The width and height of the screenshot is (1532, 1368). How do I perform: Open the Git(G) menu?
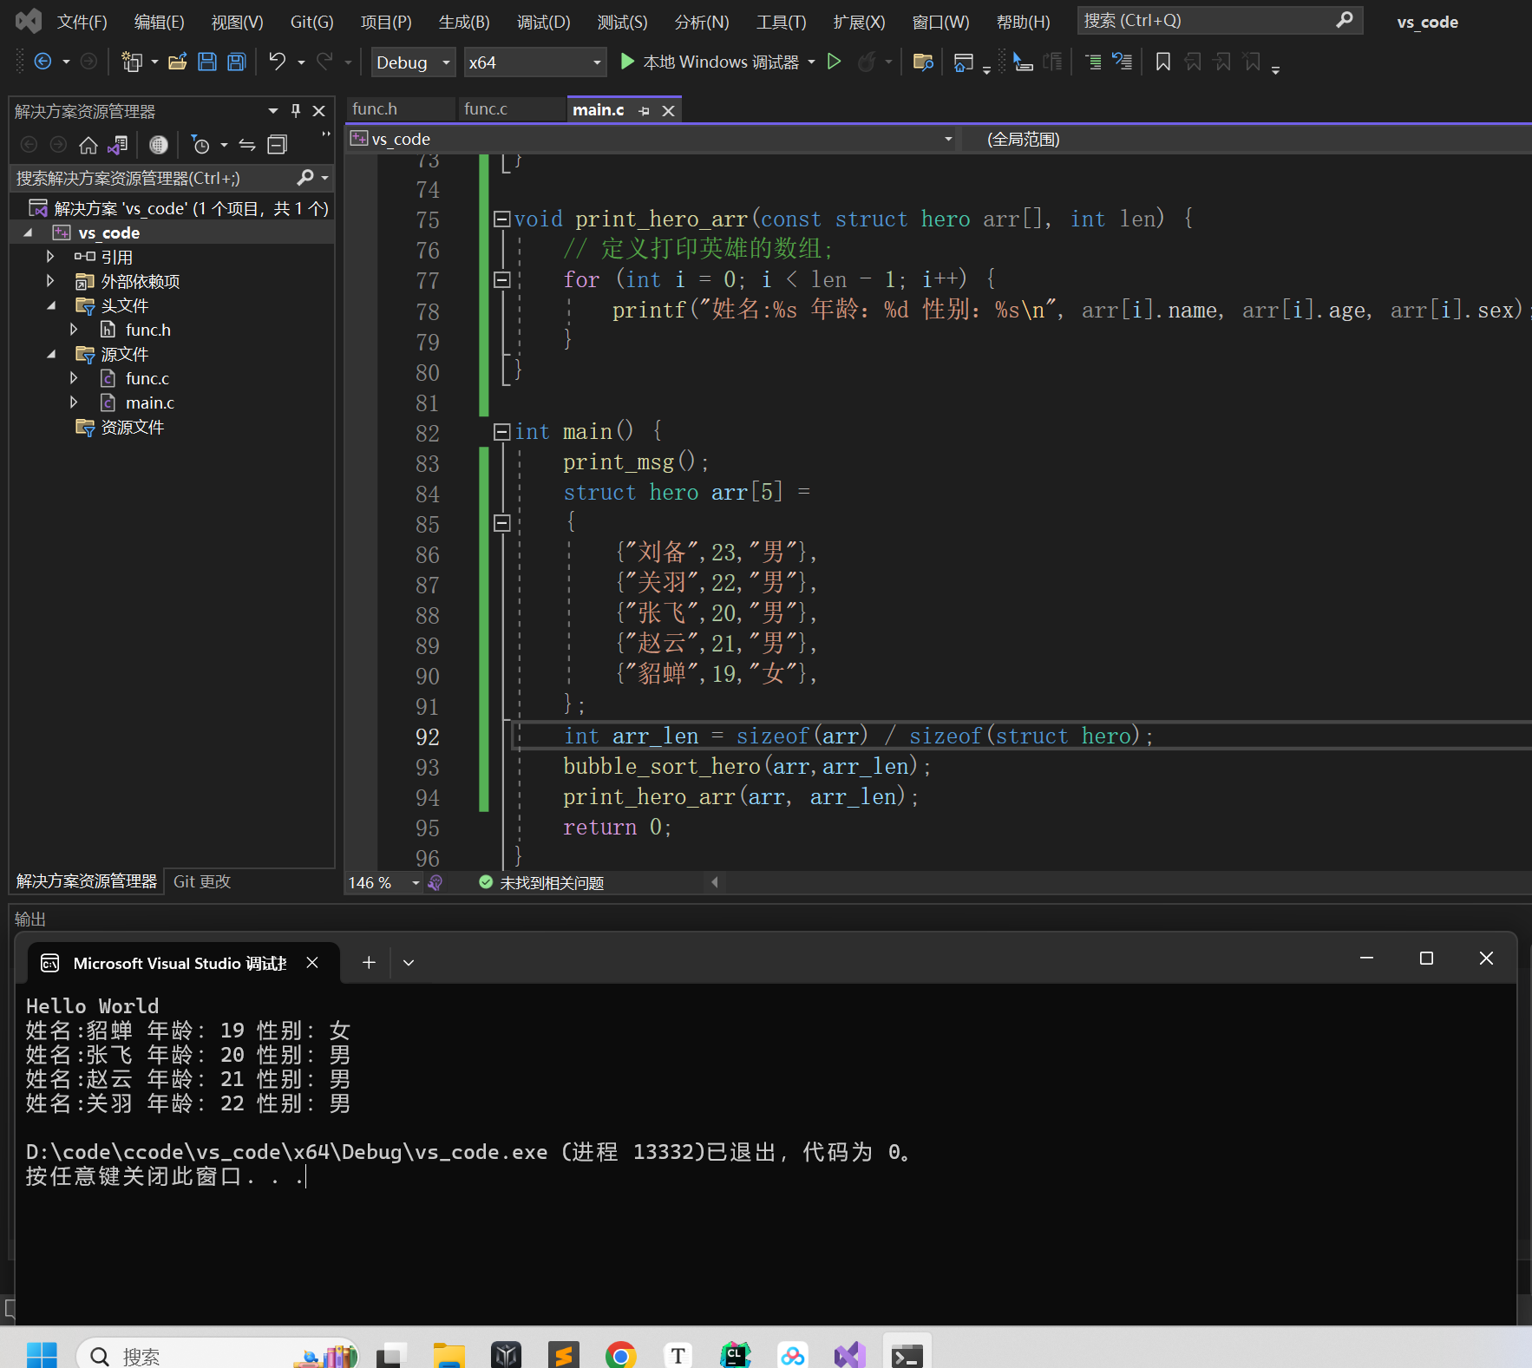click(x=311, y=22)
